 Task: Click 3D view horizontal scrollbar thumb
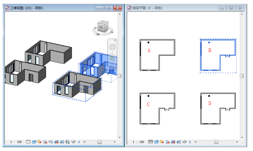point(100,142)
